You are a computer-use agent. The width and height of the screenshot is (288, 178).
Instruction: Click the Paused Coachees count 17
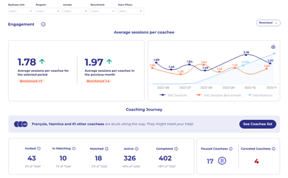210,161
